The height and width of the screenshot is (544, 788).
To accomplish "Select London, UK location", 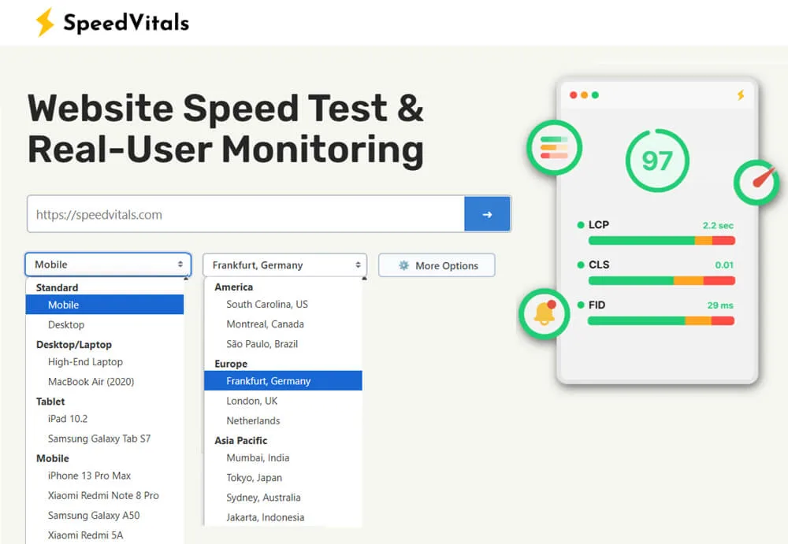I will point(283,401).
